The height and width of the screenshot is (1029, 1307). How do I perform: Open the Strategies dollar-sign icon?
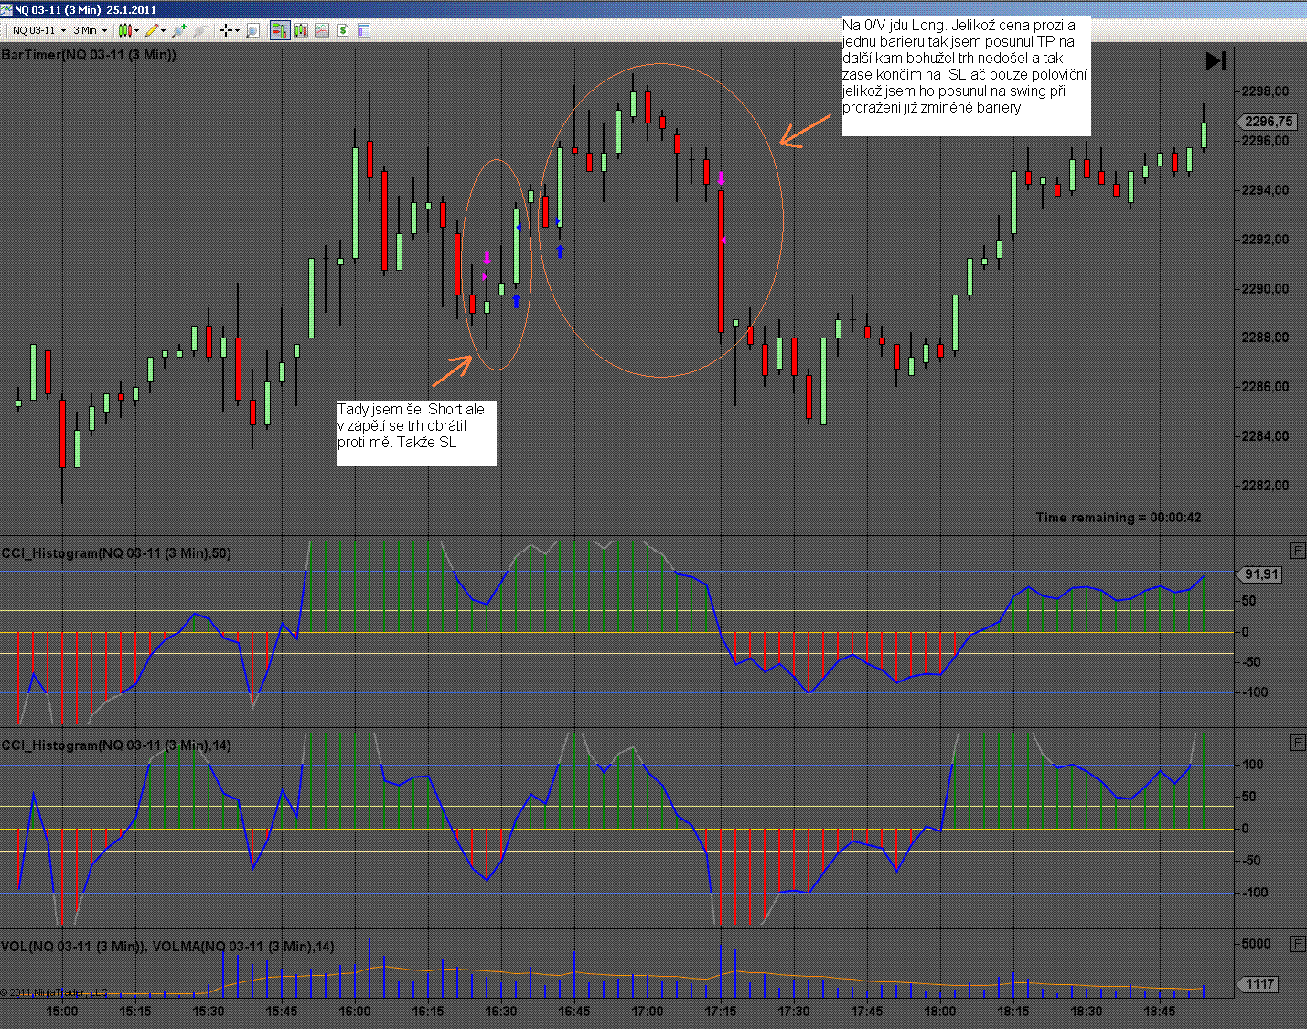click(x=343, y=30)
